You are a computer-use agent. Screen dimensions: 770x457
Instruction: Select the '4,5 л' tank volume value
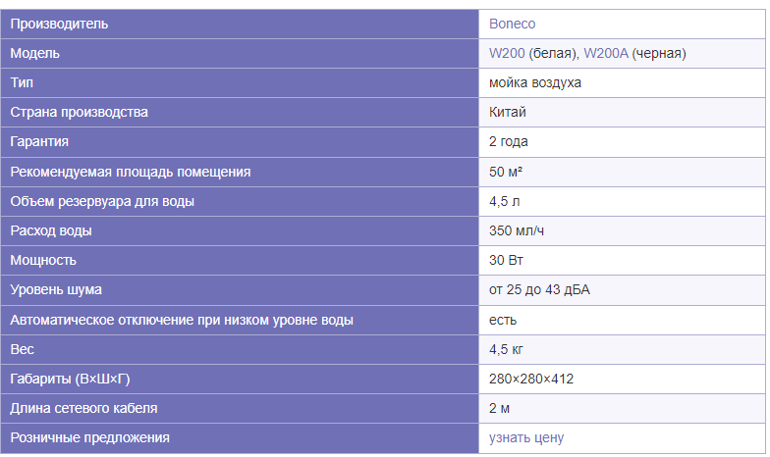pos(505,201)
